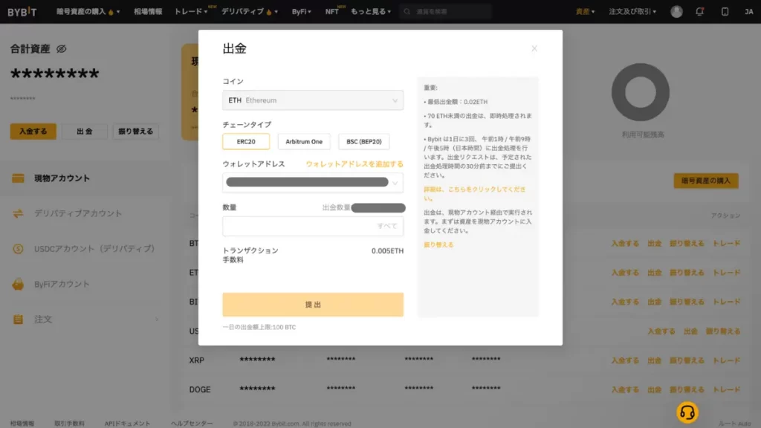Open the support headset chat icon
This screenshot has width=761, height=428.
point(687,412)
